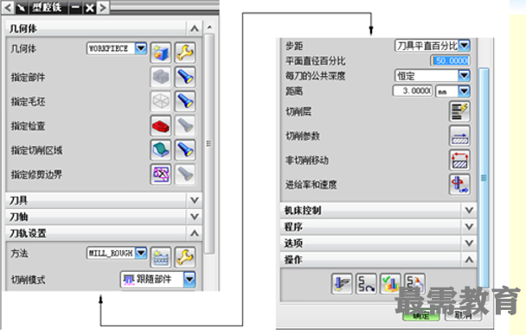Open the 切削参数 cutting parameters dialog

(x=459, y=136)
